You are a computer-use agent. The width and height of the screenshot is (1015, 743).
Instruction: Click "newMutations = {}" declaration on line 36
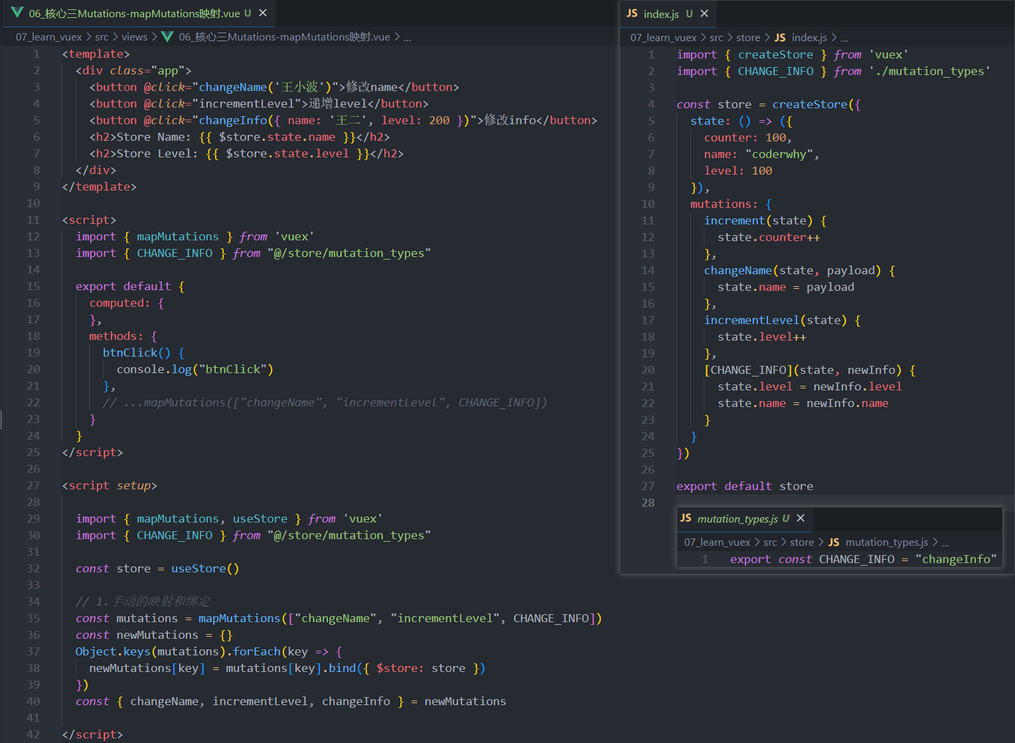175,635
